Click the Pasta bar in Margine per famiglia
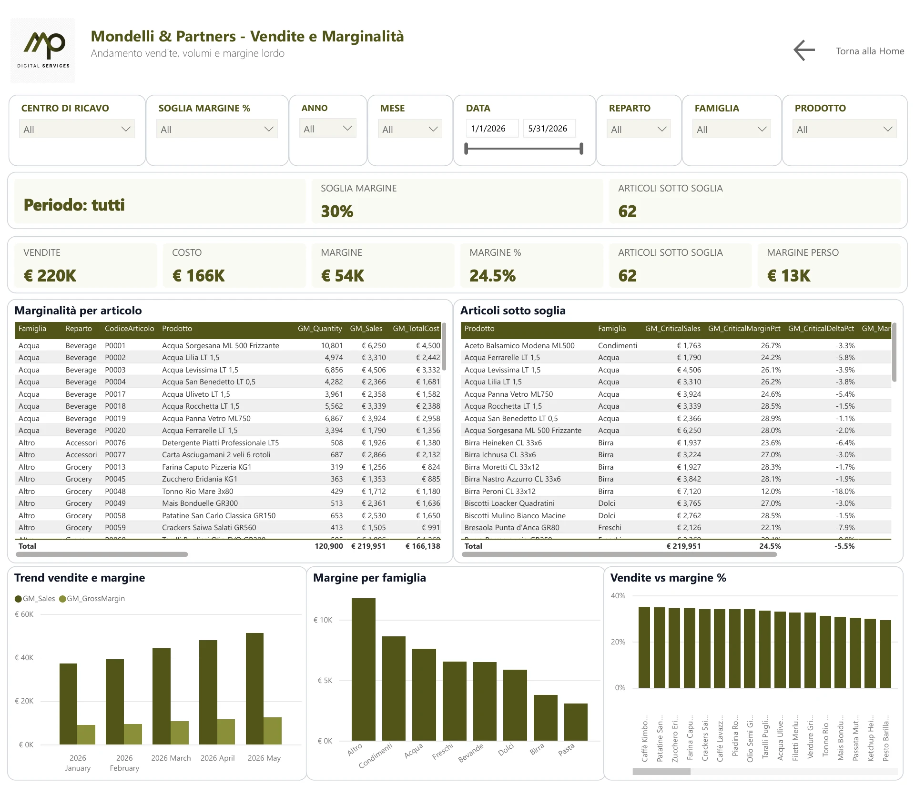Viewport: 915px width, 794px height. (x=576, y=722)
